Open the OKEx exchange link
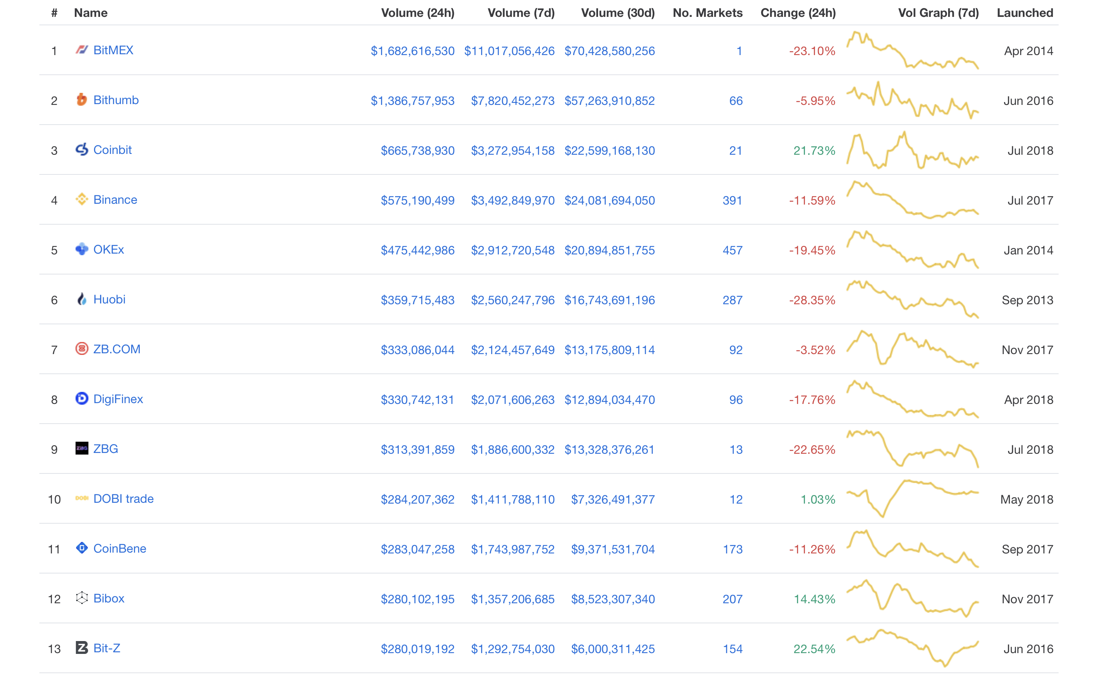This screenshot has width=1098, height=674. pyautogui.click(x=108, y=250)
